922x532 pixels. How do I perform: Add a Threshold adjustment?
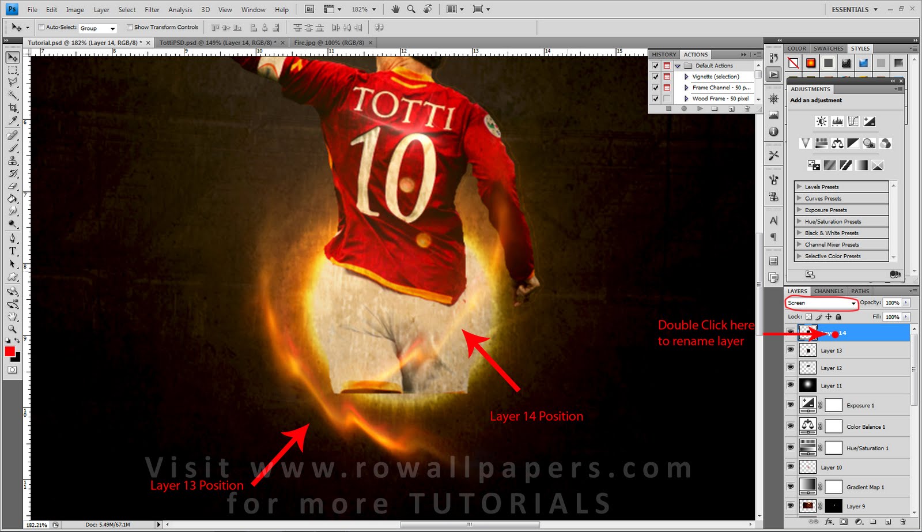(845, 165)
